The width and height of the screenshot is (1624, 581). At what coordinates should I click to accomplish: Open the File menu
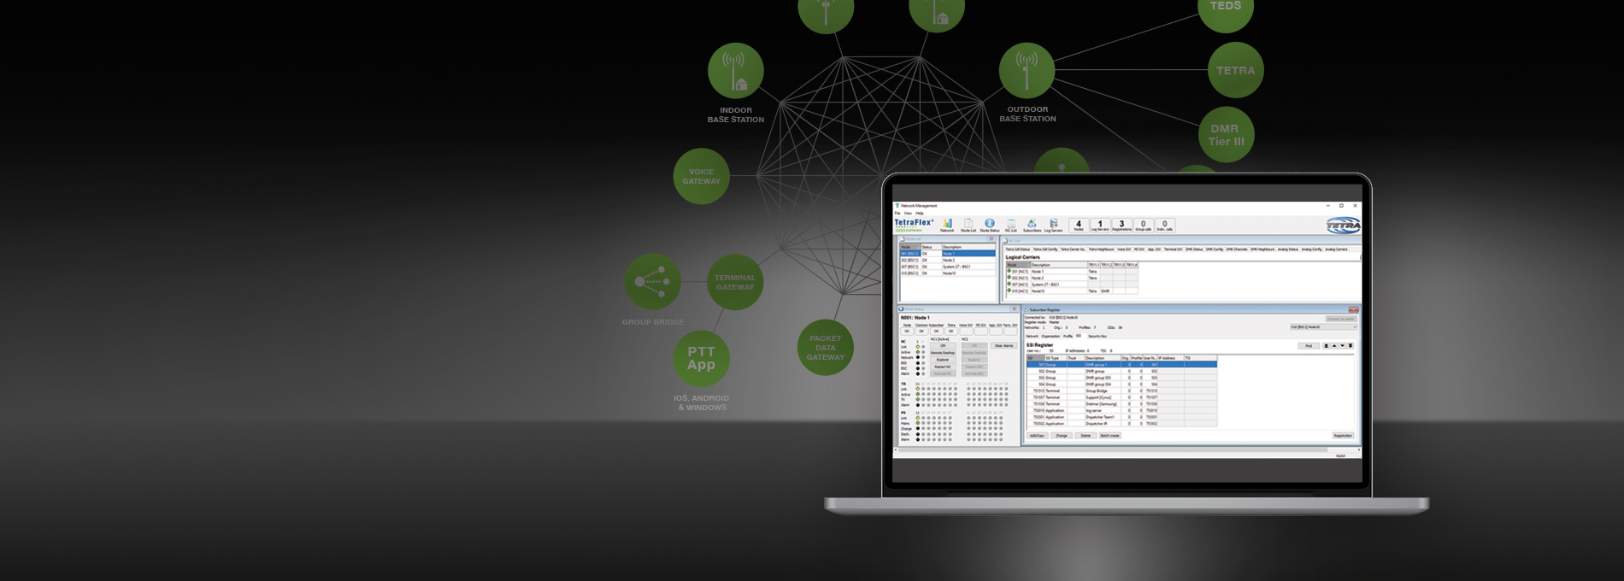point(897,213)
